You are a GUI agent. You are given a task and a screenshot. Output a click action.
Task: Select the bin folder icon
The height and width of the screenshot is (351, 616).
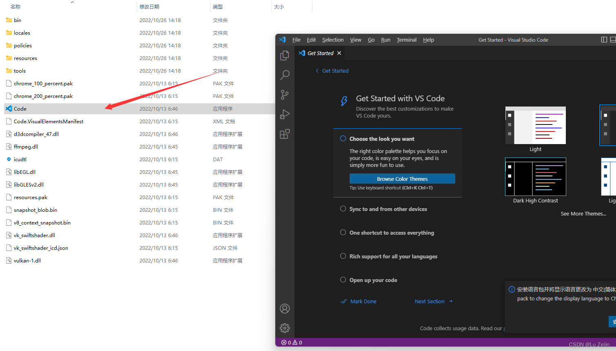pos(9,20)
